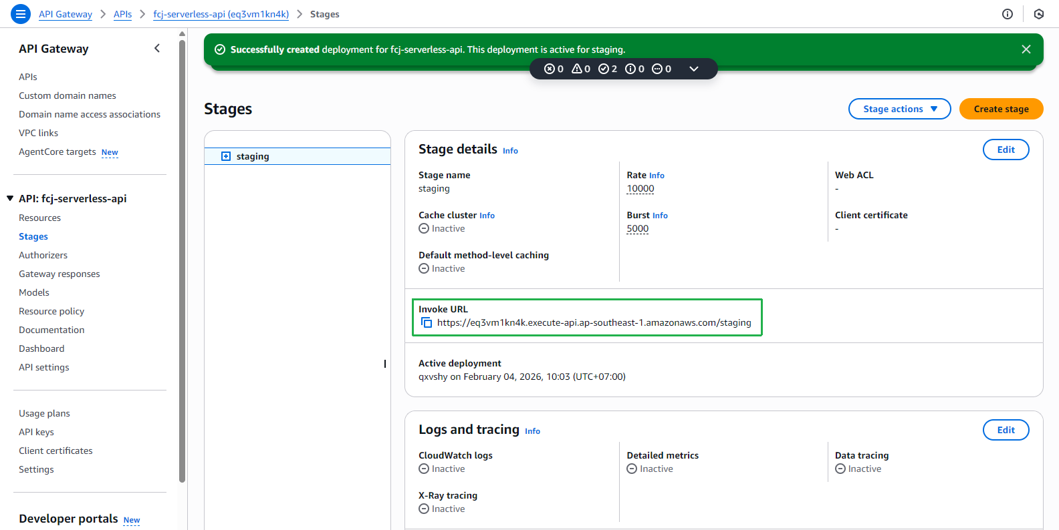This screenshot has width=1059, height=530.
Task: Click the Create stage button
Action: 1002,109
